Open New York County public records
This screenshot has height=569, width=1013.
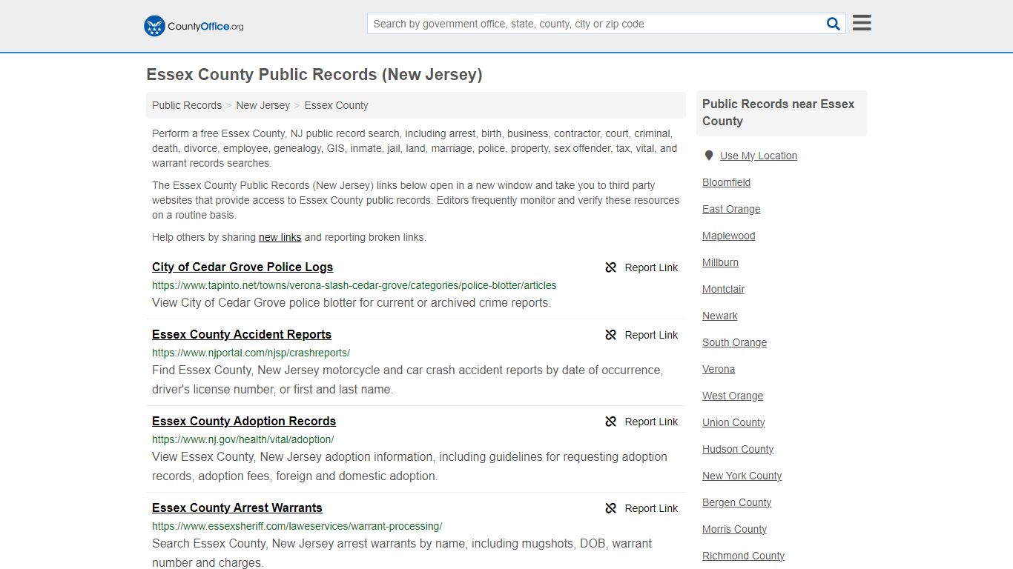pos(742,476)
